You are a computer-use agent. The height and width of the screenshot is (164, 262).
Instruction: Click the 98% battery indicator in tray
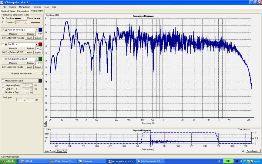[x=228, y=161]
